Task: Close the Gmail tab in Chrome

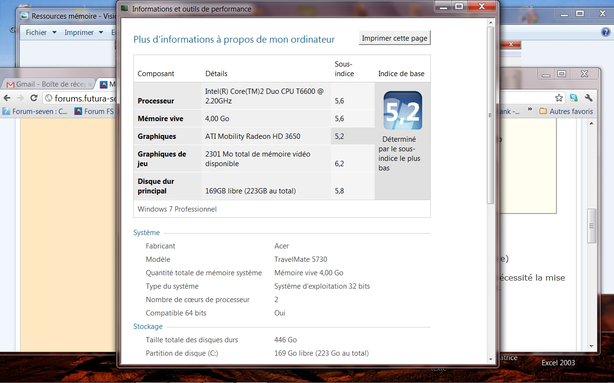Action: click(90, 84)
